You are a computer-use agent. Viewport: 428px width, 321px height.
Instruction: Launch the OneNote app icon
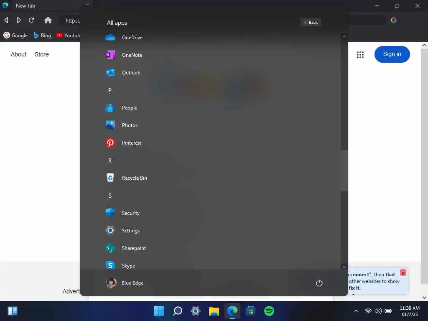[x=110, y=55]
